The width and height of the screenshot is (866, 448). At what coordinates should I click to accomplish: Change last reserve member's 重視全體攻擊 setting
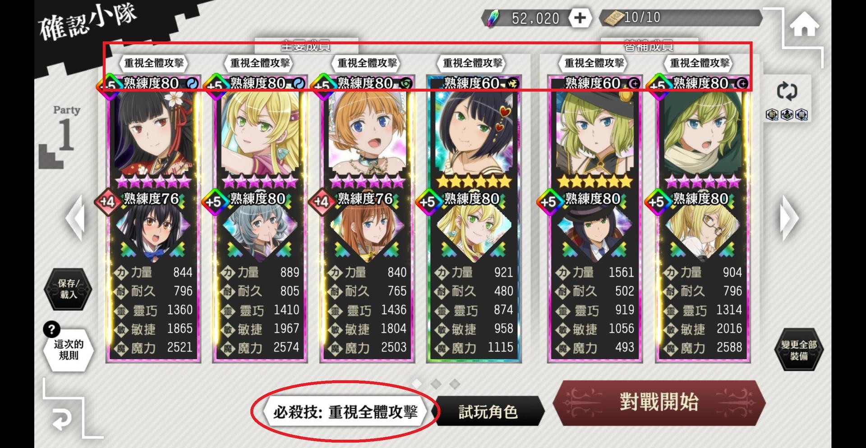[700, 63]
